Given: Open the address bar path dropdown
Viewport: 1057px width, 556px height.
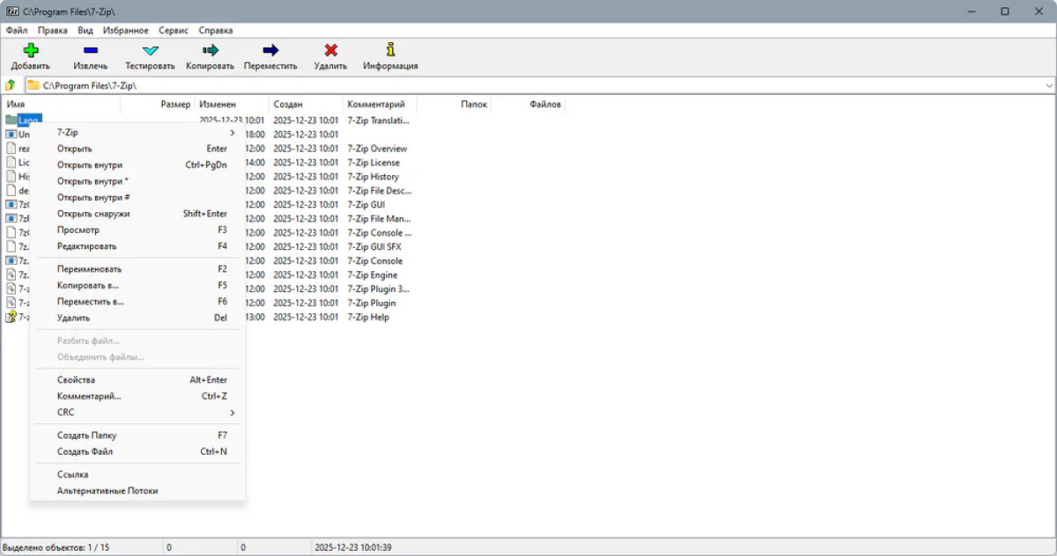Looking at the screenshot, I should click(x=1048, y=85).
